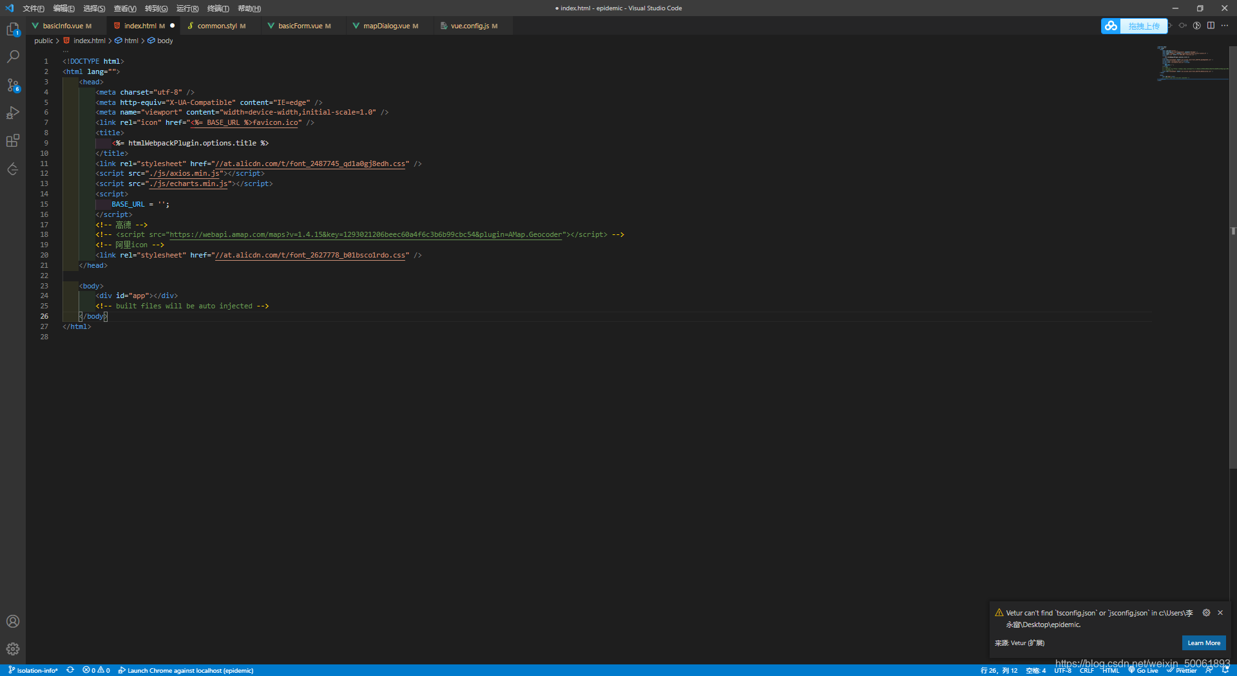This screenshot has width=1237, height=676.
Task: Click the 拖拽上传 upload button
Action: 1144,26
